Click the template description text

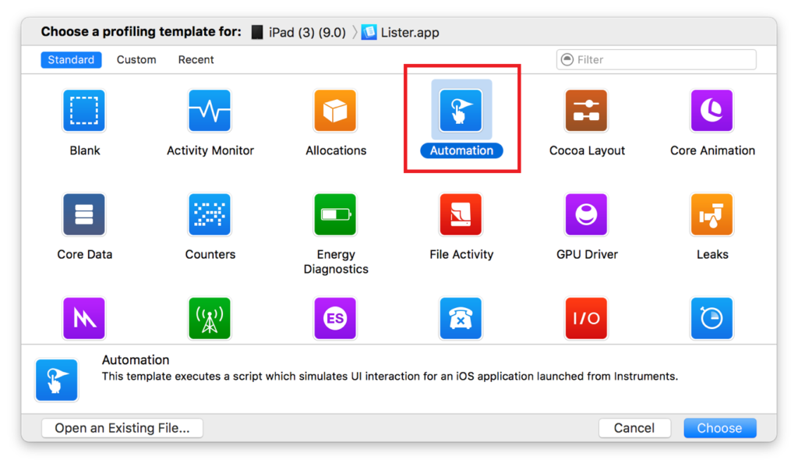coord(390,377)
